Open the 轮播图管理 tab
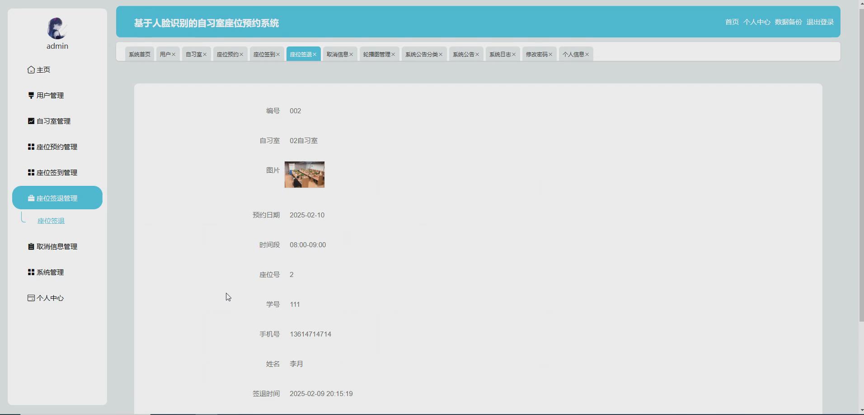Viewport: 864px width, 415px height. point(376,54)
